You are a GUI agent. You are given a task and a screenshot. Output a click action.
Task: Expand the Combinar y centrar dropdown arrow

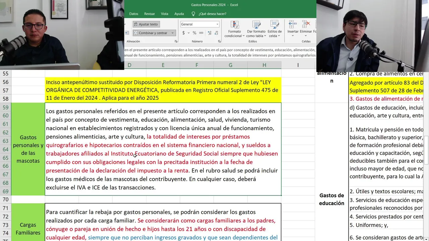[173, 33]
